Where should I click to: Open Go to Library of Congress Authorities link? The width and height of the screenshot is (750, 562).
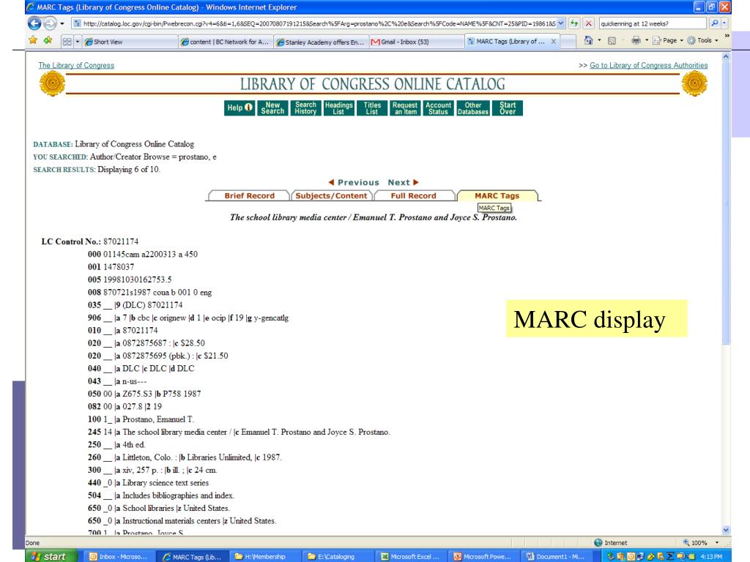[x=648, y=65]
